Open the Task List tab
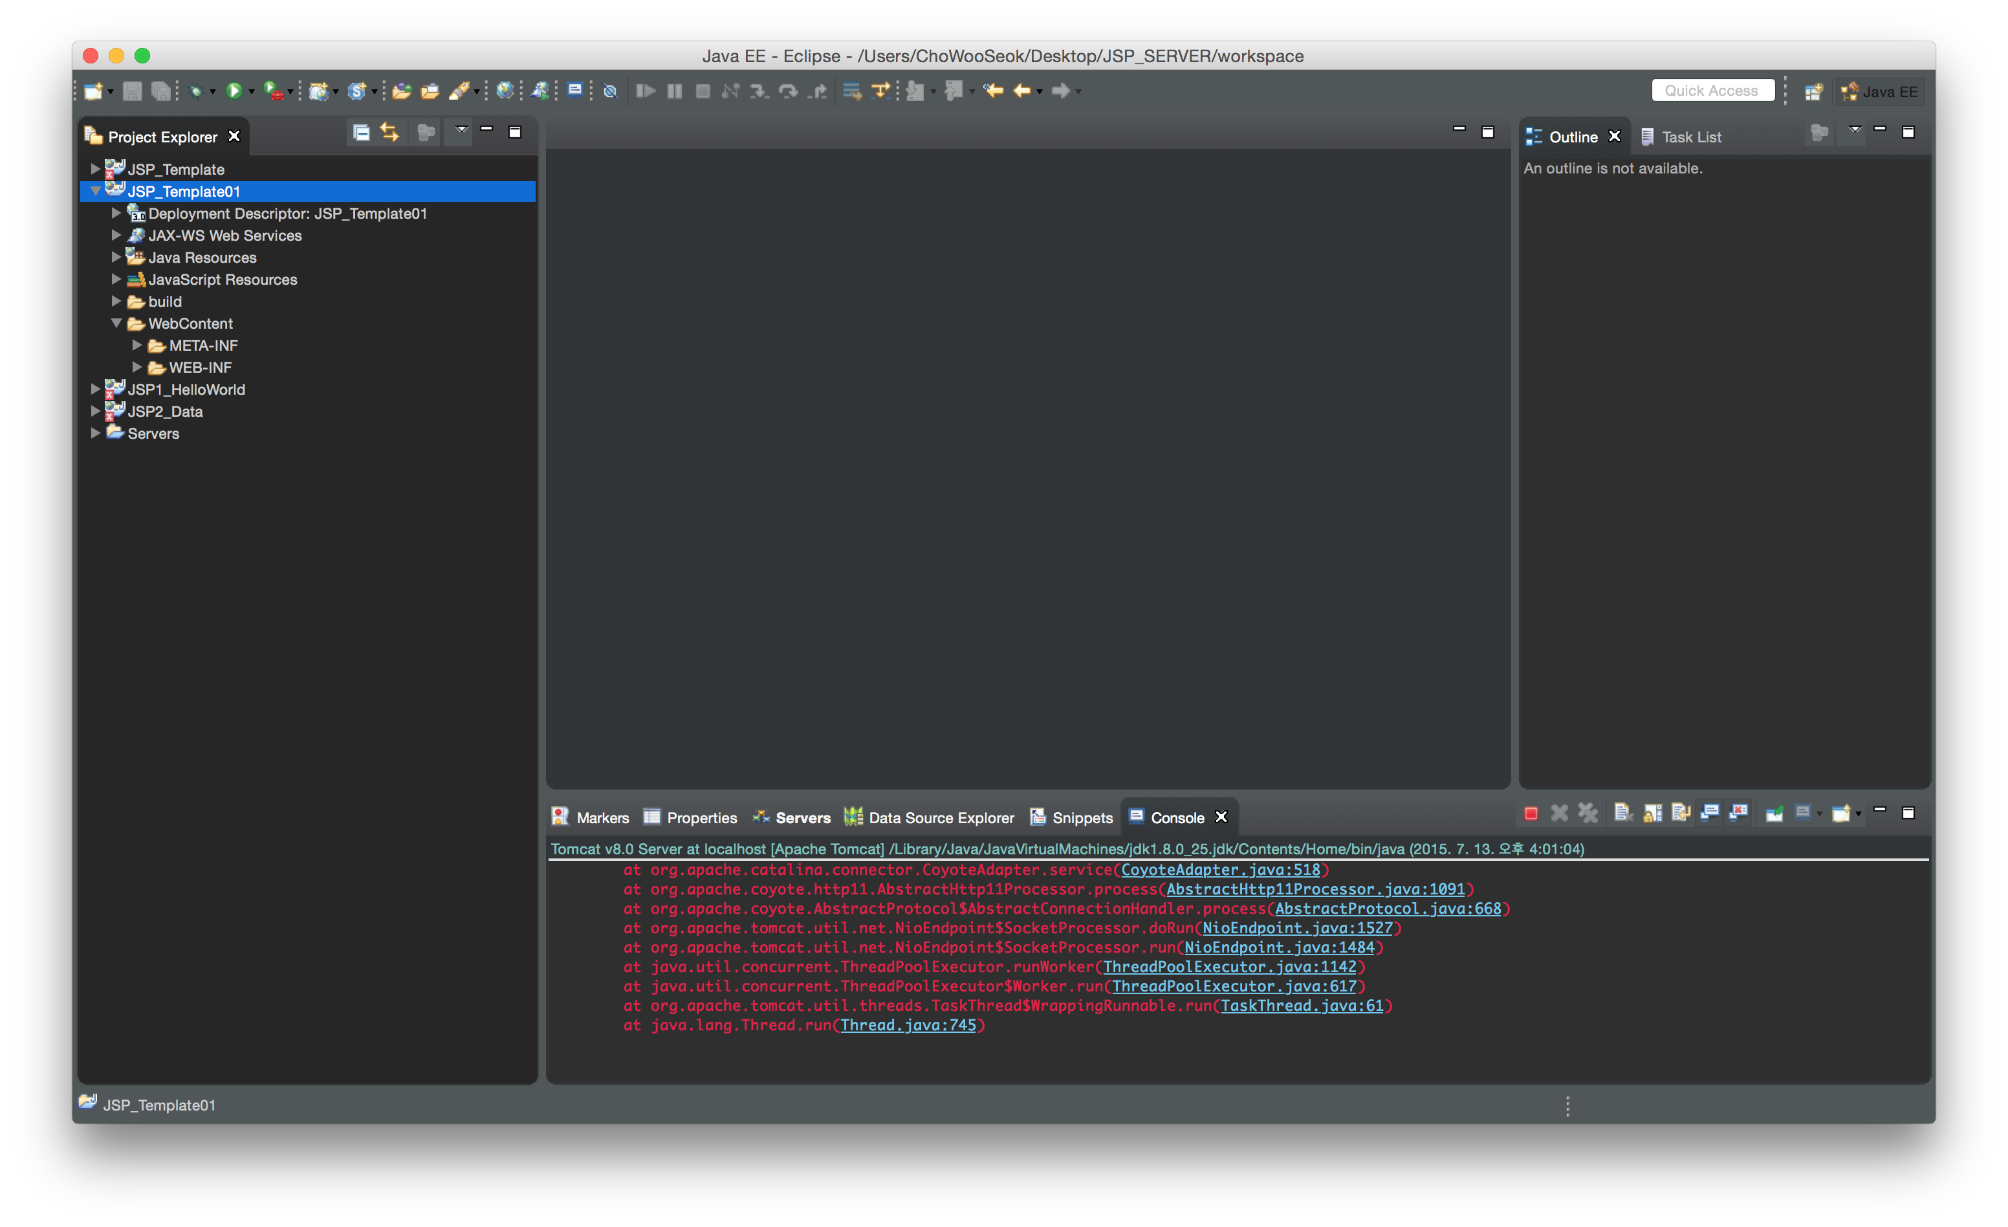The width and height of the screenshot is (2008, 1227). (x=1691, y=137)
